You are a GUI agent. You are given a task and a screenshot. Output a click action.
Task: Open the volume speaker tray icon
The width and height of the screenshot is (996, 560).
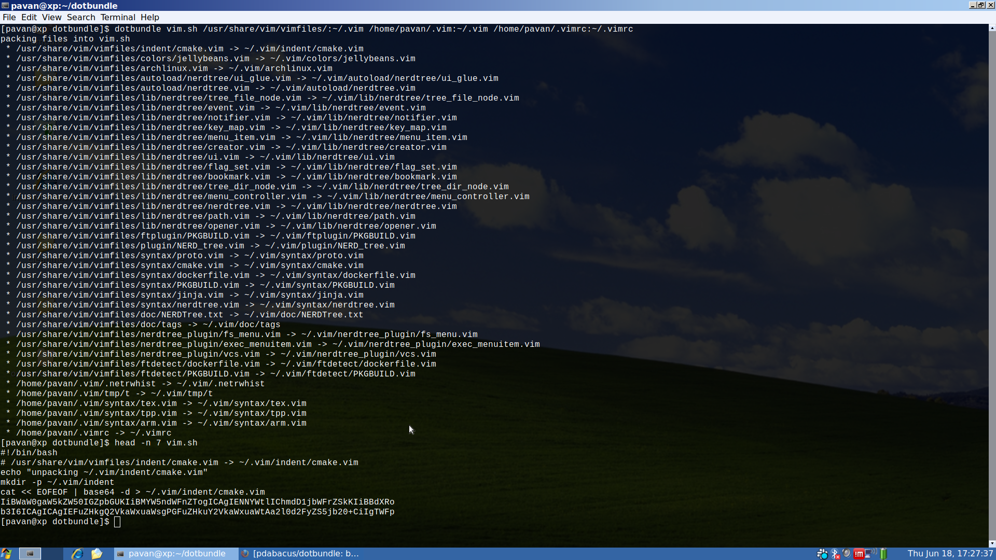pyautogui.click(x=847, y=554)
